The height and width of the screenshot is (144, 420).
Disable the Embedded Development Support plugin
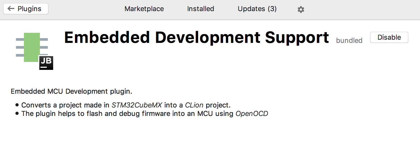click(389, 37)
